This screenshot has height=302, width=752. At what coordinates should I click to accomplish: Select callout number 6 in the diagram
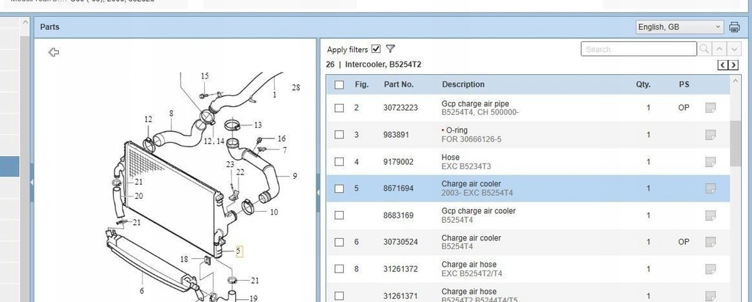(x=142, y=290)
